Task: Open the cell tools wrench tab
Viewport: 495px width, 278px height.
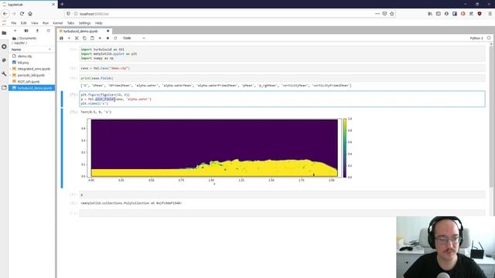Action: [4, 74]
